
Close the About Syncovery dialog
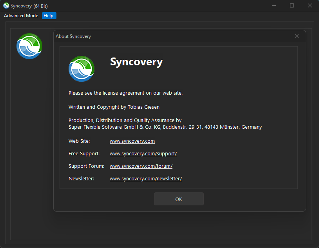(x=297, y=36)
